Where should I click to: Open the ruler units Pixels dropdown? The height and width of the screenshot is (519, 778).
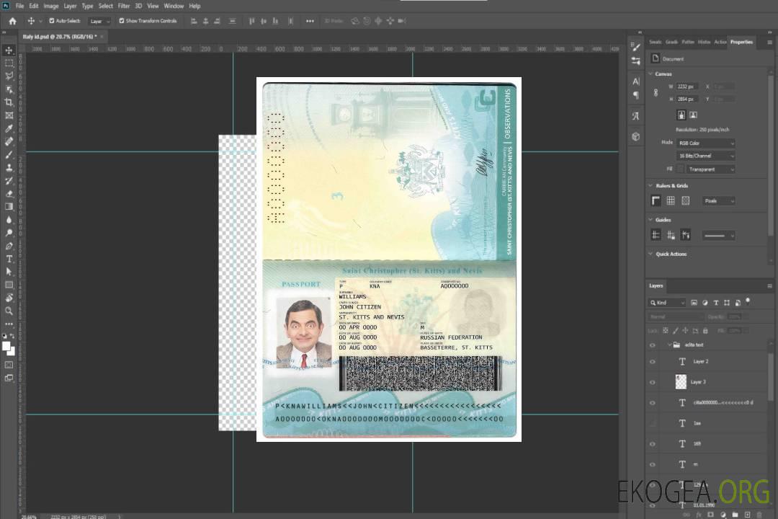[719, 201]
